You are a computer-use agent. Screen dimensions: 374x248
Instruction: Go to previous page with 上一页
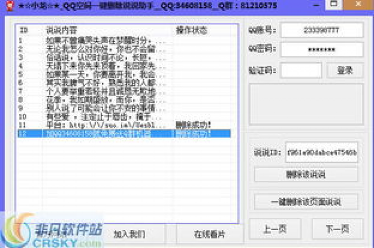(x=275, y=229)
